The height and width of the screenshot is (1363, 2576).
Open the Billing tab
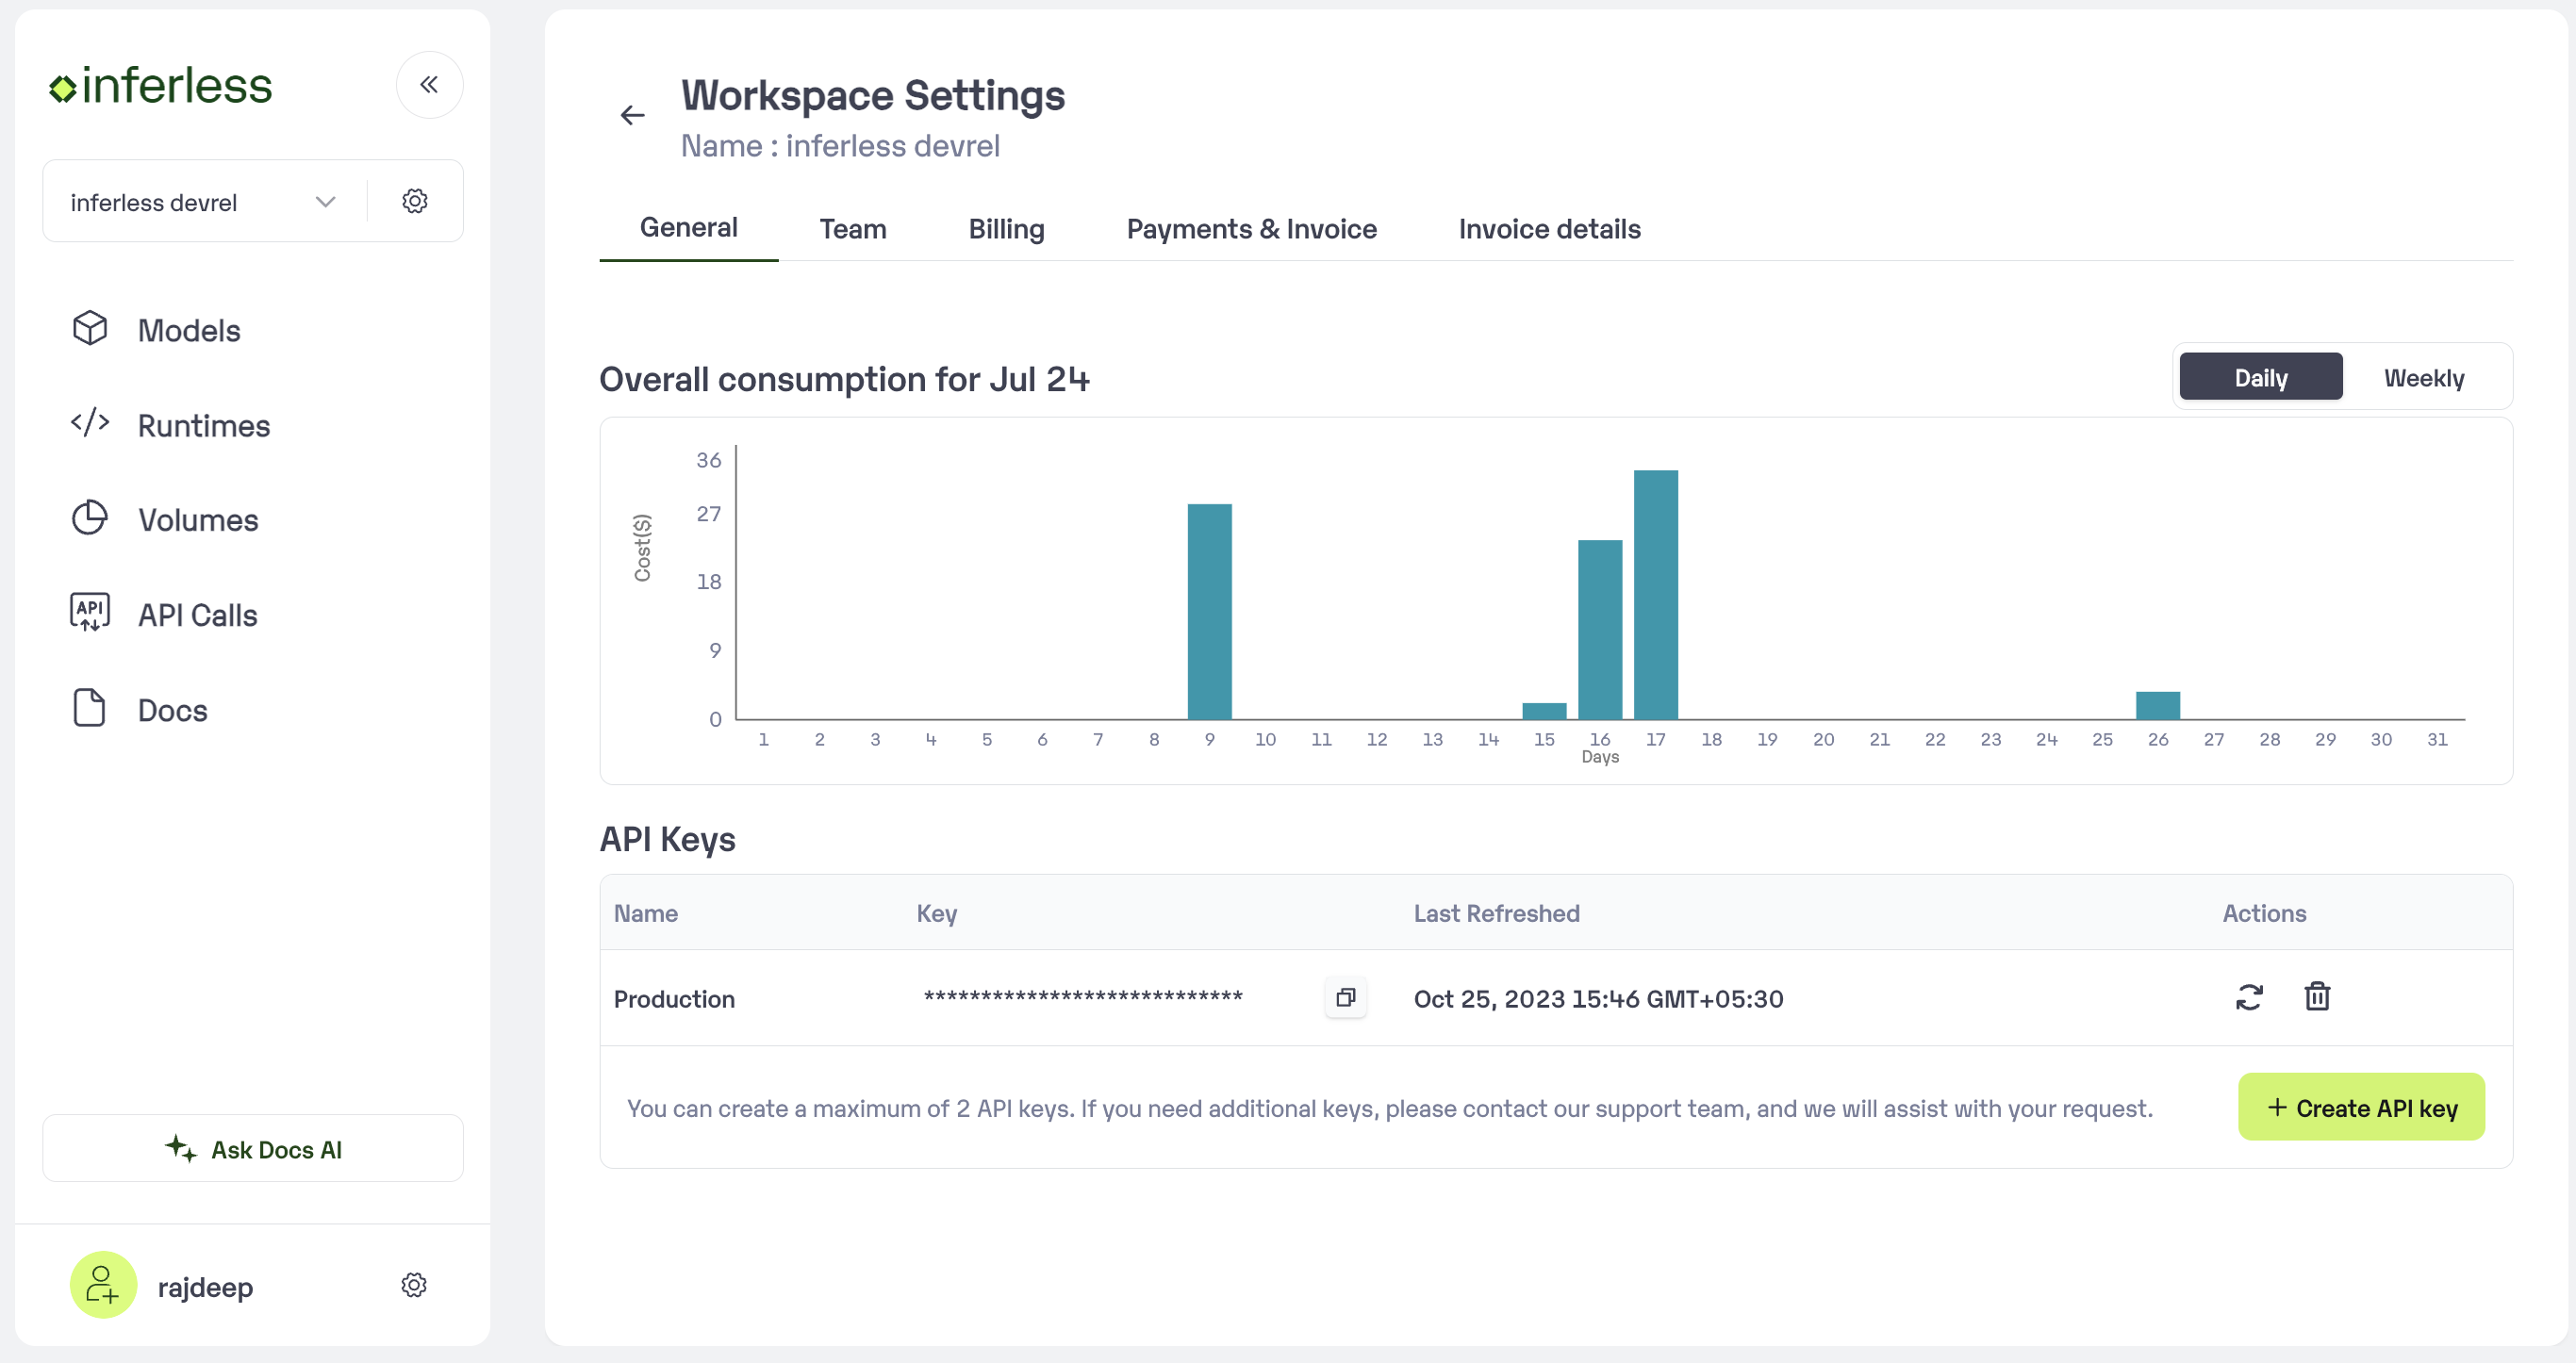(x=1005, y=229)
